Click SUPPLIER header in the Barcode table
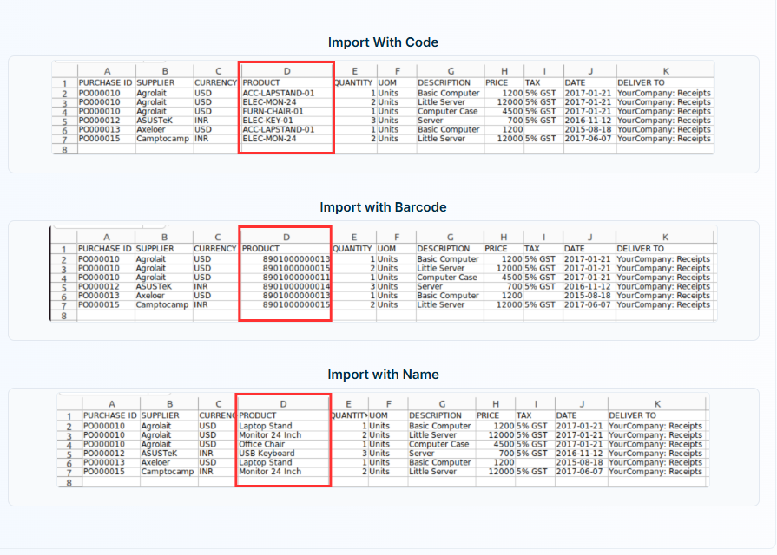 155,249
